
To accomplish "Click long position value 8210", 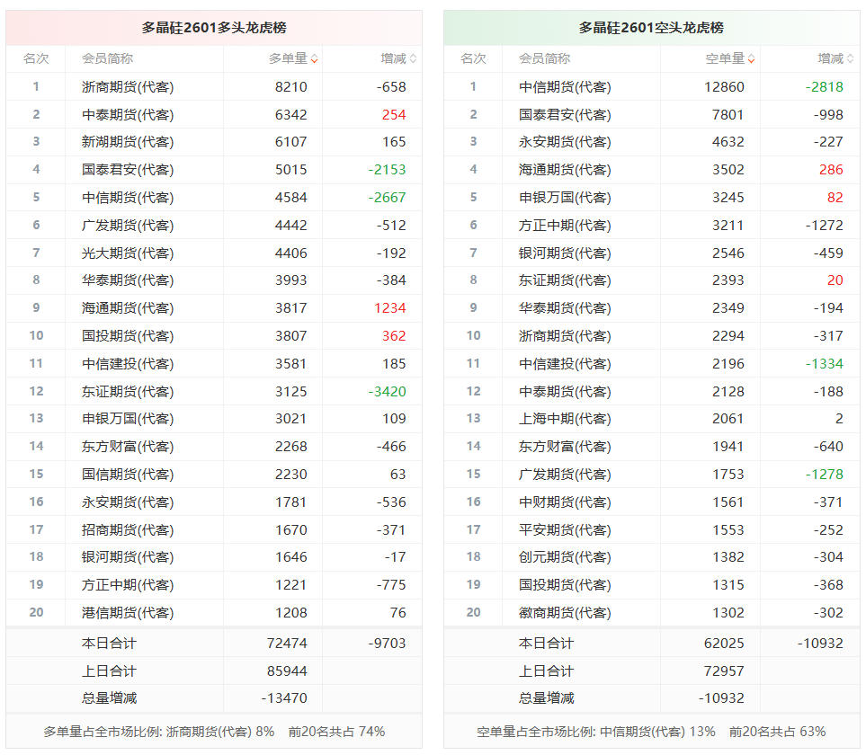I will coord(291,86).
